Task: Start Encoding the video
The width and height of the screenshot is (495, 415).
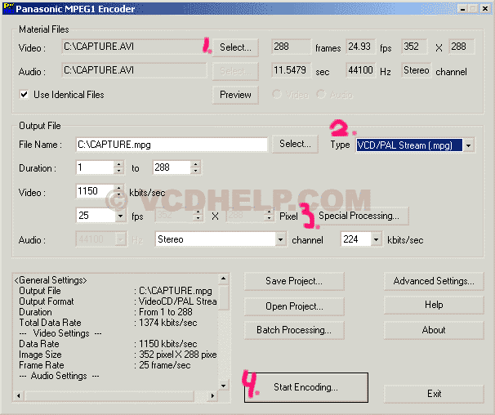Action: click(x=305, y=387)
